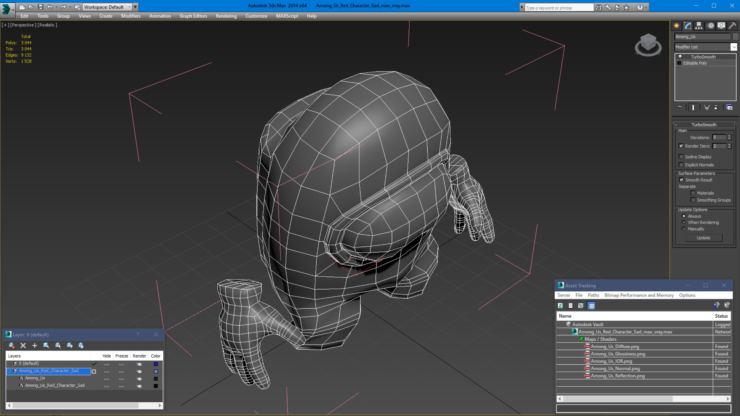
Task: Enable the Isoline Display checkbox
Action: point(681,156)
